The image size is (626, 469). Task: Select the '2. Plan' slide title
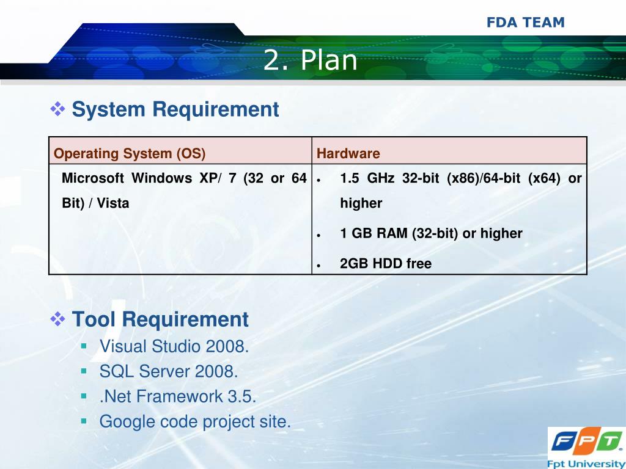[310, 60]
